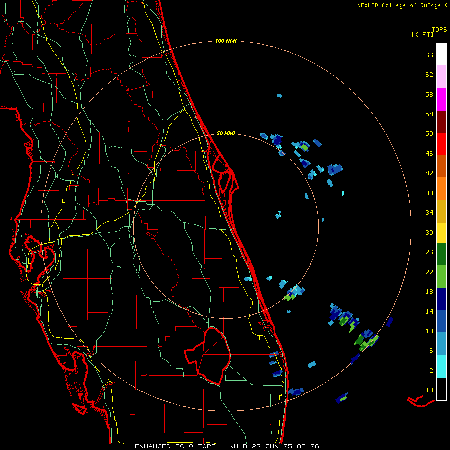Pick the magenta swatch in the color scale
Viewport: 450px width, 450px height.
[x=441, y=99]
